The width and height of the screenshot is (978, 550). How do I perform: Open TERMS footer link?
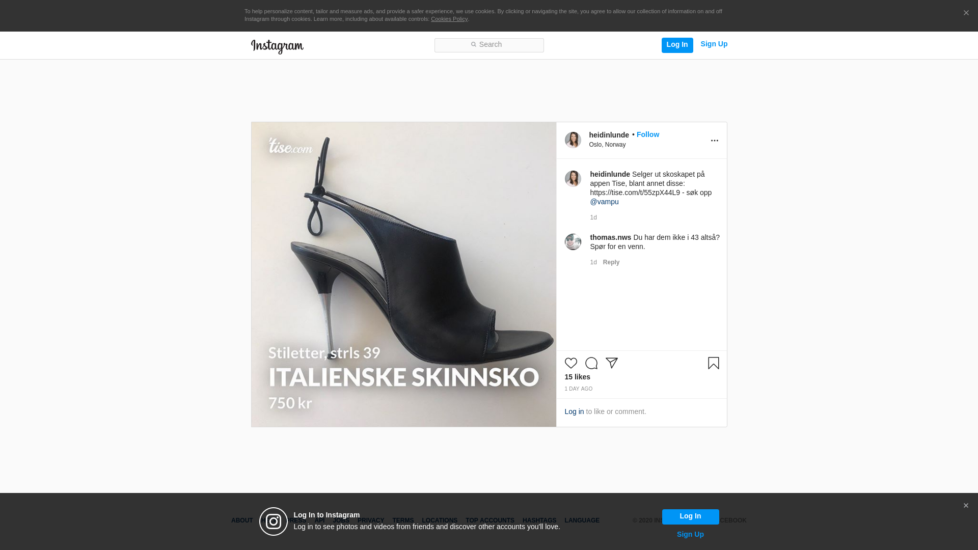403,520
